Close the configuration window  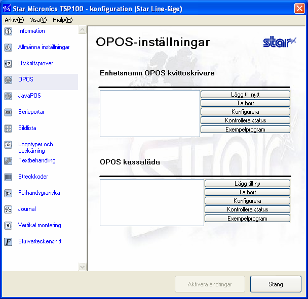click(x=299, y=9)
